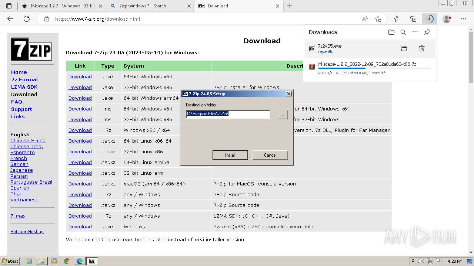Viewport: 474px width, 266px height.
Task: Click the Windows Media Player taskbar icon
Action: click(54, 261)
